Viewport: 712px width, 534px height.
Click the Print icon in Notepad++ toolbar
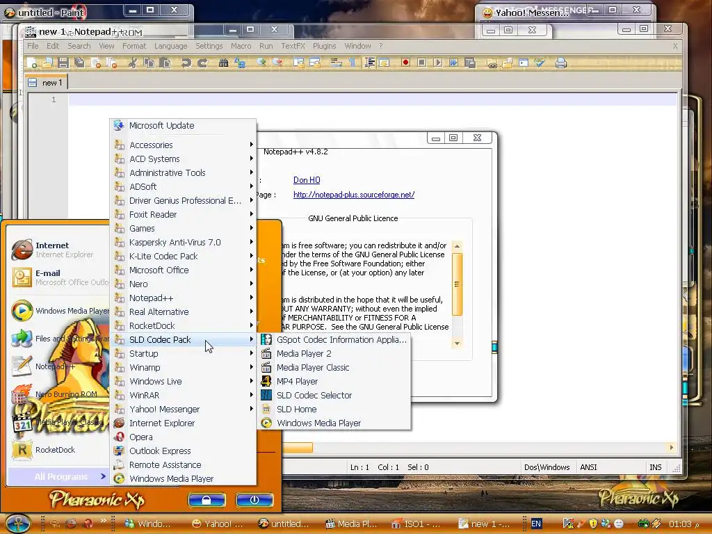[x=561, y=63]
